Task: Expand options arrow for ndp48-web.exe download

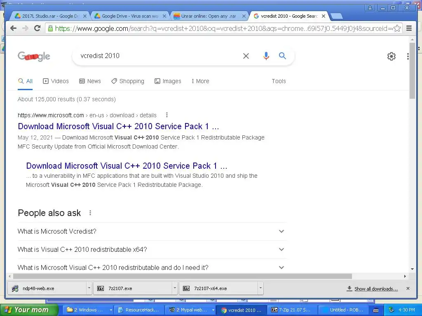Action: [x=89, y=288]
